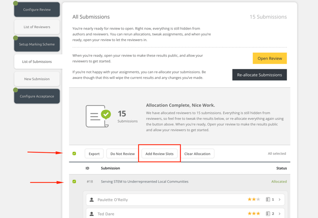Select New Submission in sidebar
Viewport: 318px width, 218px height.
click(37, 79)
